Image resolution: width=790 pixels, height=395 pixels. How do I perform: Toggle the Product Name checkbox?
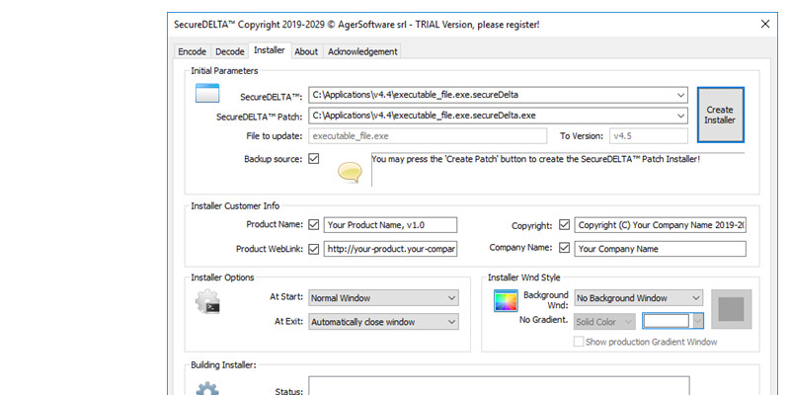314,225
